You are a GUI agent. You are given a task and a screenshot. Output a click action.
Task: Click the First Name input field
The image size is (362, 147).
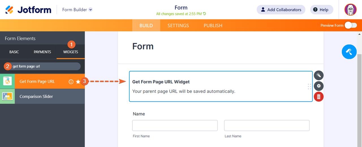[x=175, y=126]
